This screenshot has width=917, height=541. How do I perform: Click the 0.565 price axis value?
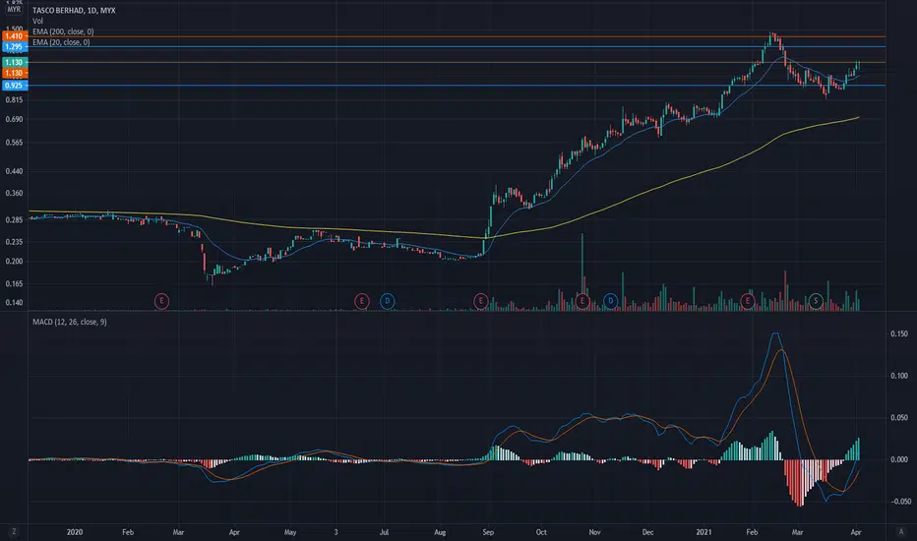click(14, 143)
